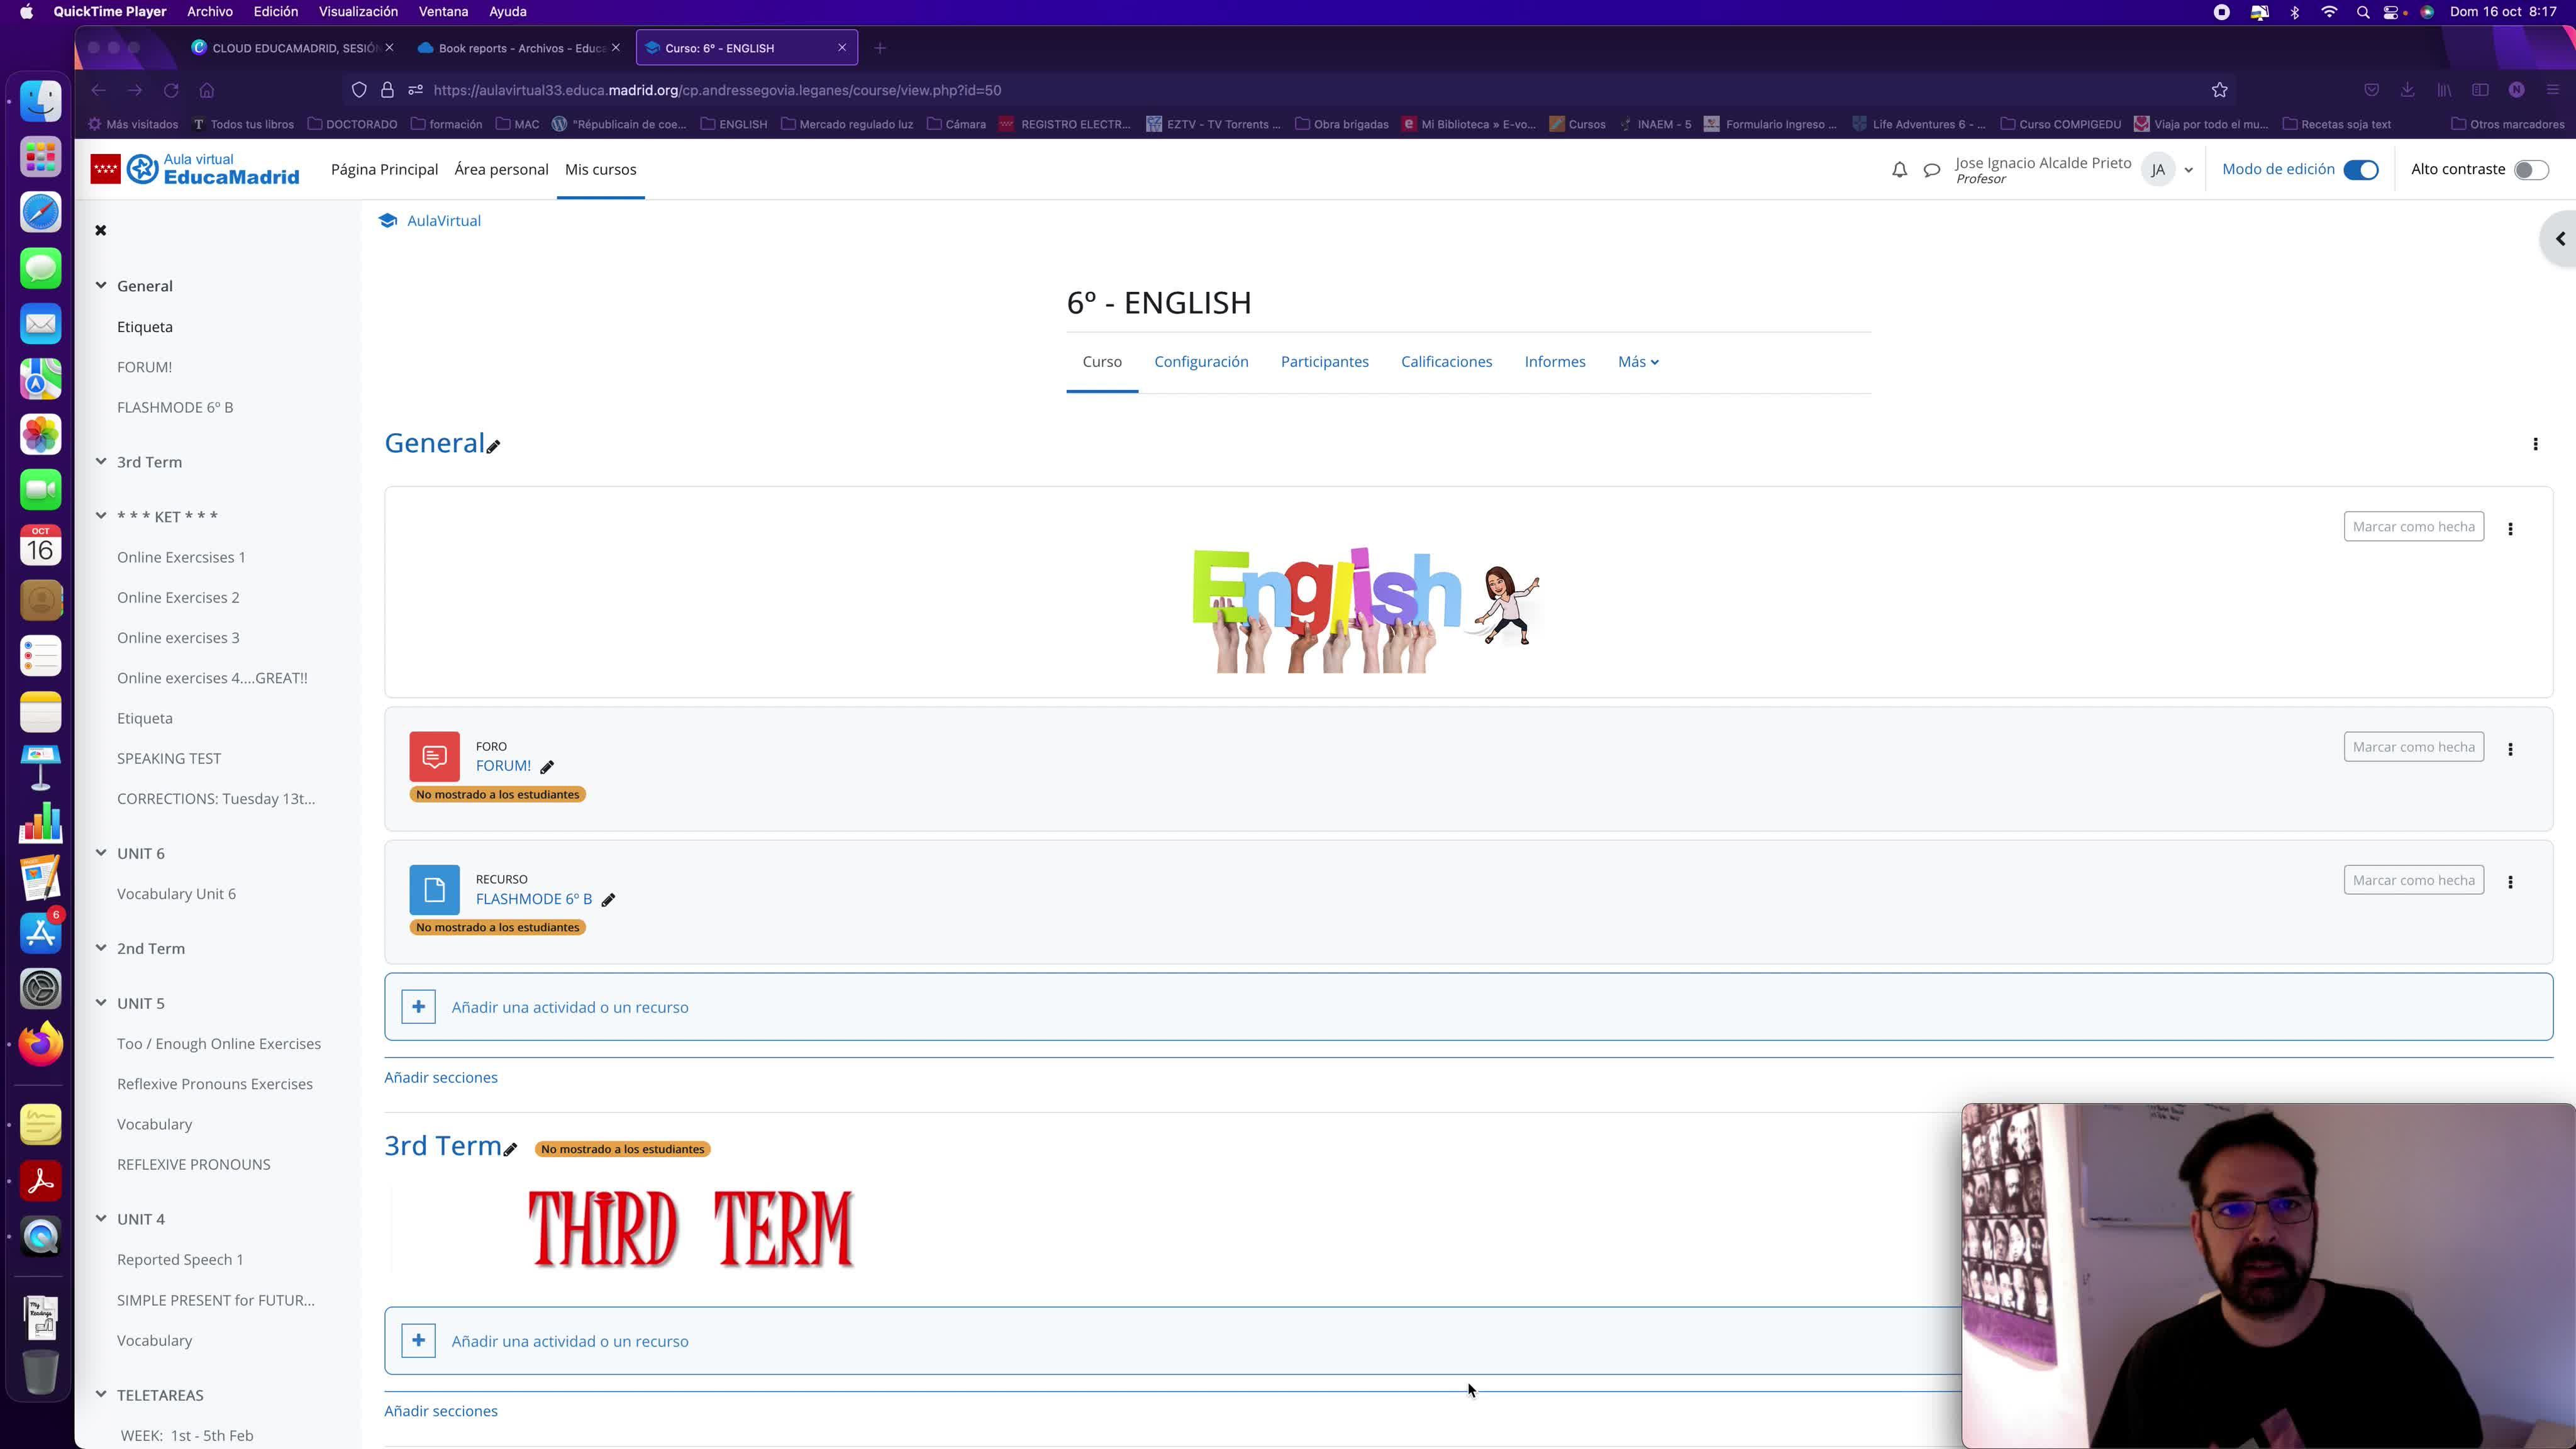The height and width of the screenshot is (1449, 2576).
Task: Edit General section name with pencil icon
Action: (493, 447)
